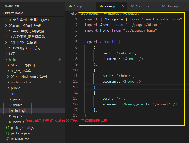Click the Navigate to='/about' element on line 16
The width and height of the screenshot is (189, 143).
[150, 104]
